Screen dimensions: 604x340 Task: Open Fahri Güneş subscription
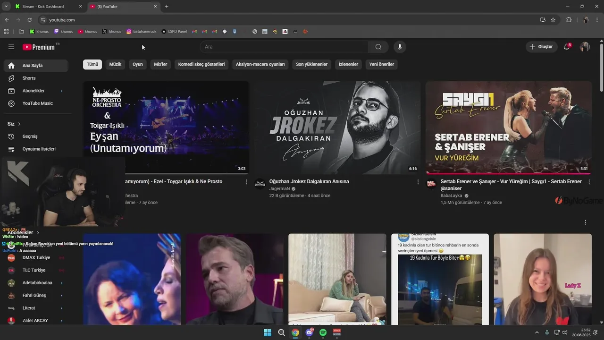(36, 296)
